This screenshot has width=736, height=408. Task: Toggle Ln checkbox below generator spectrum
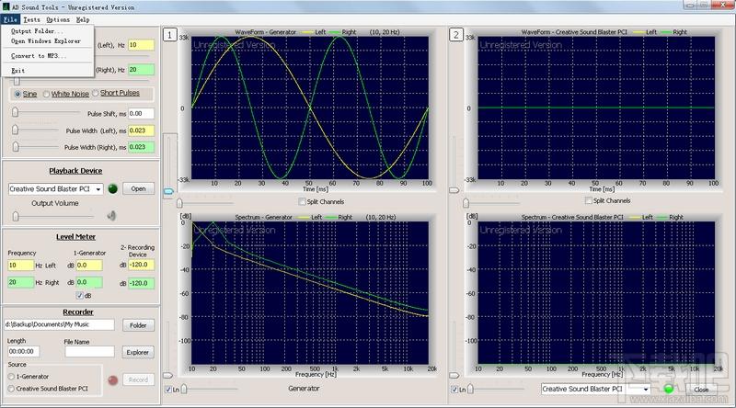pos(168,390)
